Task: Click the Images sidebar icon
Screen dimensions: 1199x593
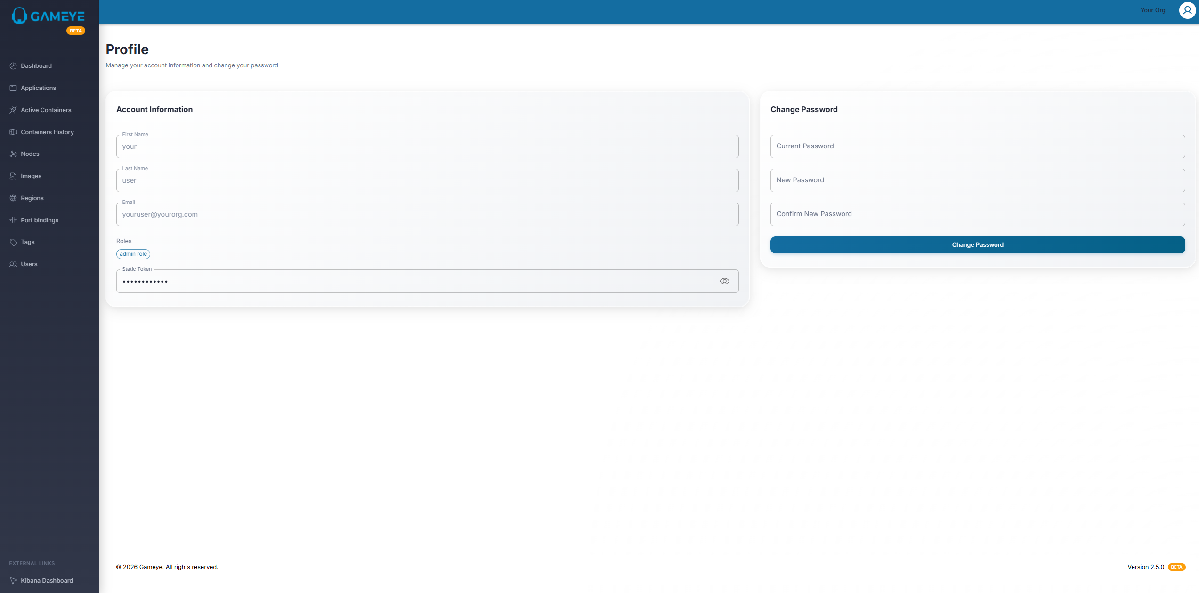Action: click(x=13, y=176)
